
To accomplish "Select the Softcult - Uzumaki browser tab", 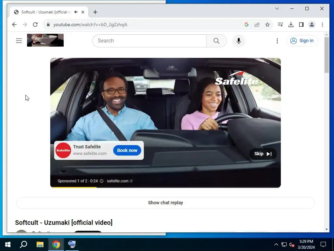I will click(49, 12).
